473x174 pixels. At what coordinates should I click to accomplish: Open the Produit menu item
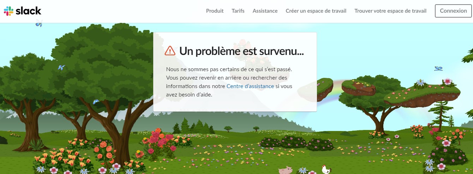point(215,11)
